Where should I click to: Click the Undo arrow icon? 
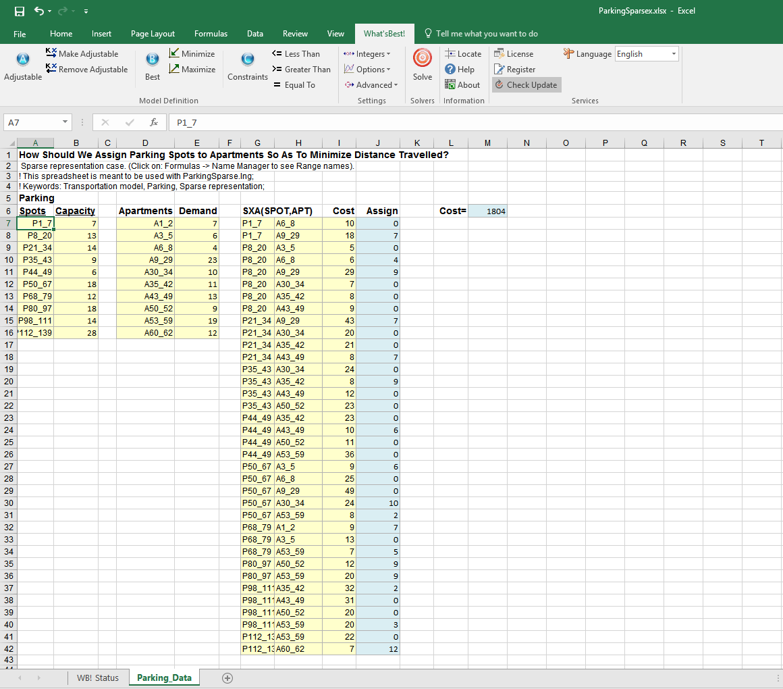point(39,11)
